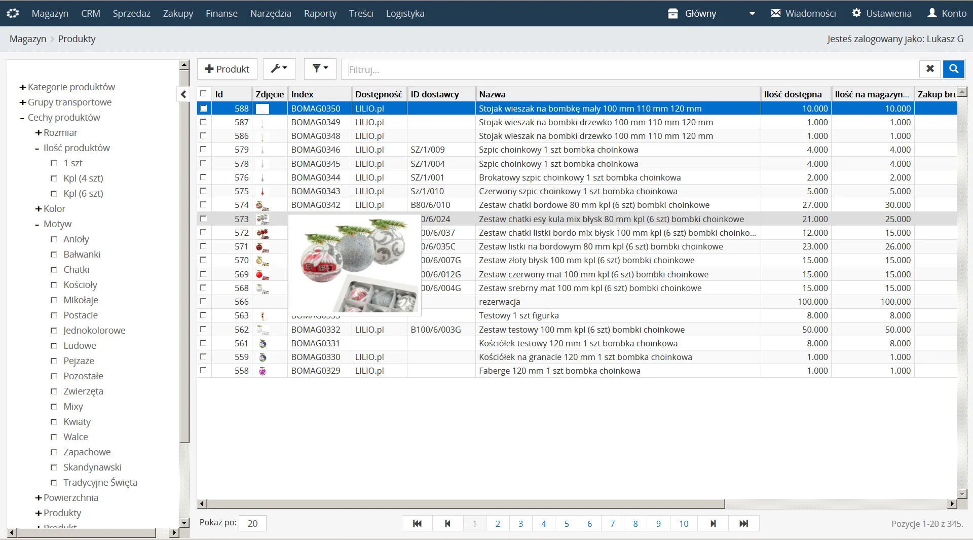Viewport: 973px width, 540px height.
Task: Enable the Bałwanki motif checkbox
Action: (54, 255)
